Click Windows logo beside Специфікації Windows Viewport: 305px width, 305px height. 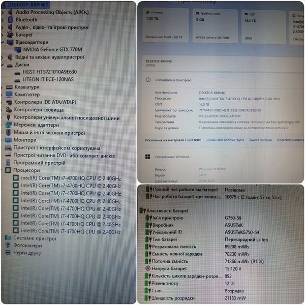click(148, 157)
